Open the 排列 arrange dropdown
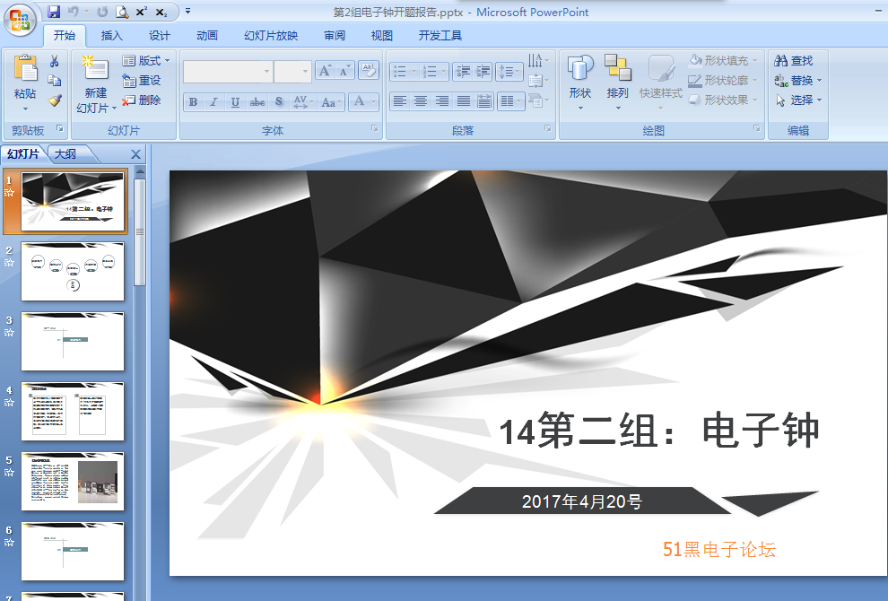Image resolution: width=888 pixels, height=601 pixels. (617, 83)
